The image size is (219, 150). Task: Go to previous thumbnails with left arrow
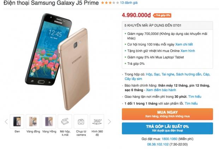[6, 121]
